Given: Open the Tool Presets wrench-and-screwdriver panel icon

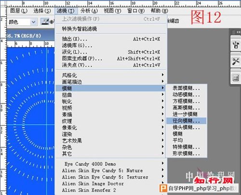Looking at the screenshot, I should (236, 61).
